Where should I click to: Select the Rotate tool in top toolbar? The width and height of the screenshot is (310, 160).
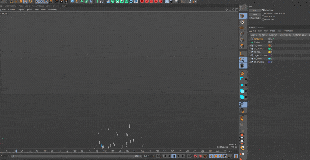pos(26,1)
